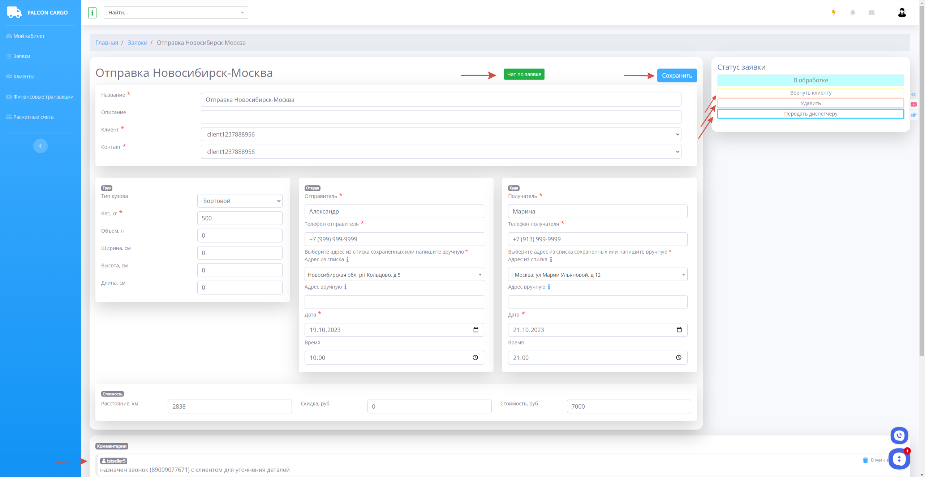
Task: Open the mail envelope icon
Action: 872,13
